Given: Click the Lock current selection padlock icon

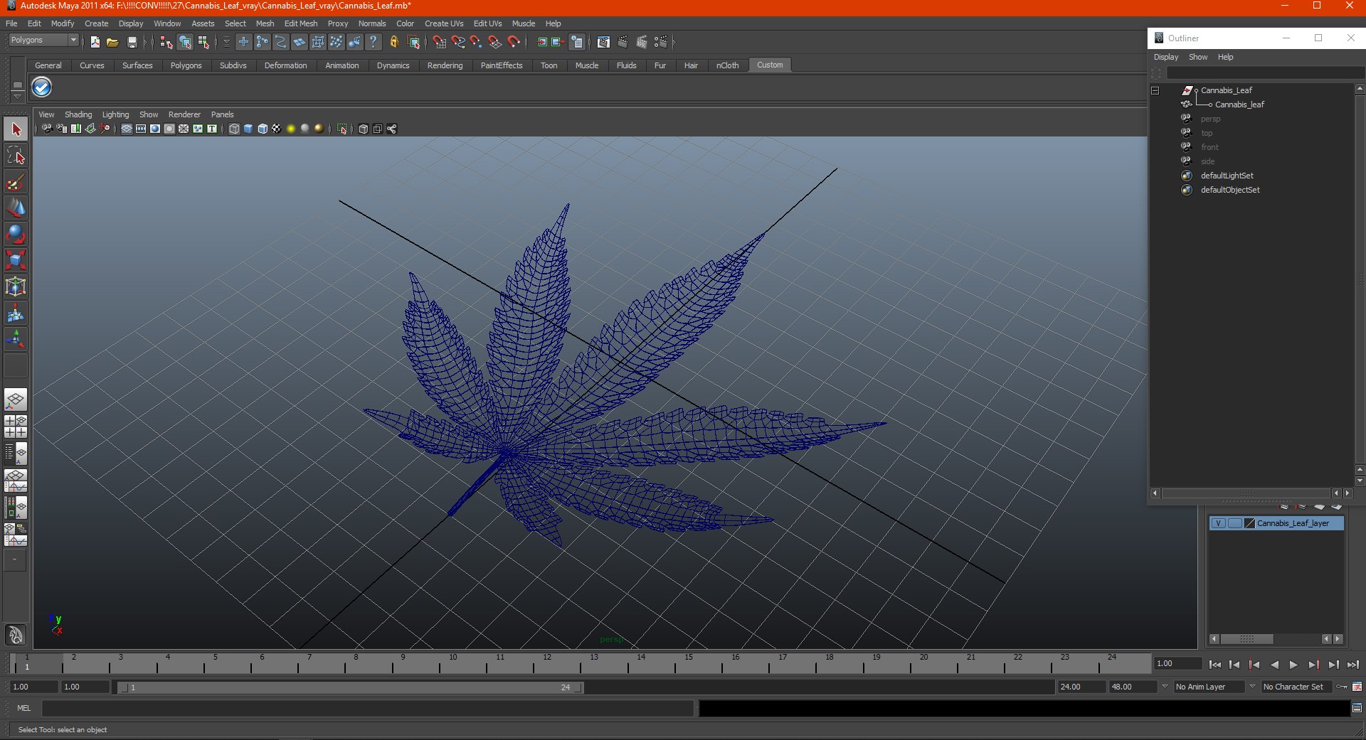Looking at the screenshot, I should (x=393, y=42).
